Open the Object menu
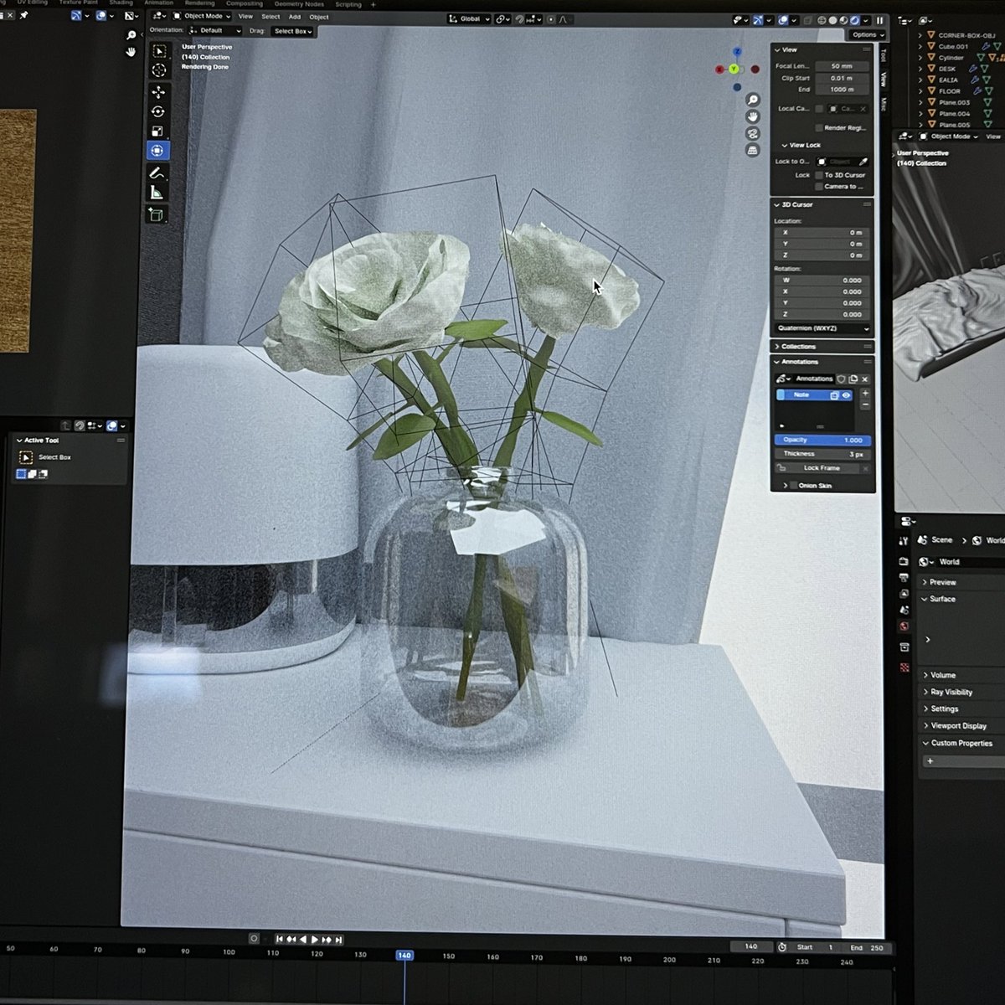The height and width of the screenshot is (1005, 1005). pos(319,17)
